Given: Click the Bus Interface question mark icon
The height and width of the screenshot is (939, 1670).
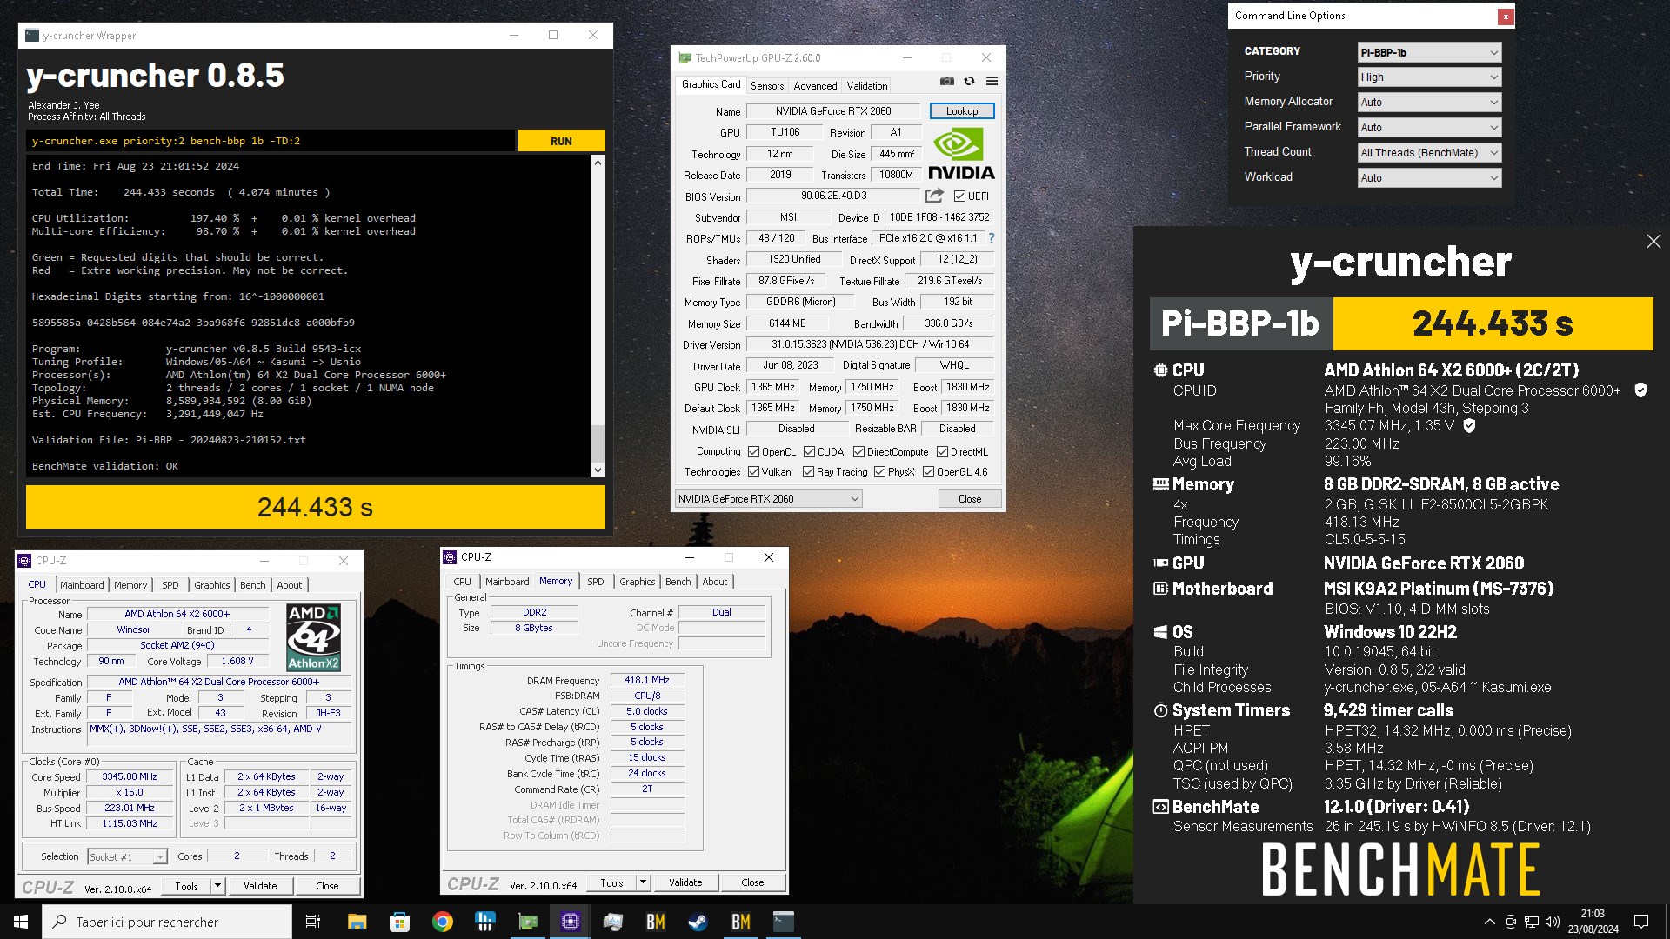Looking at the screenshot, I should (x=991, y=238).
